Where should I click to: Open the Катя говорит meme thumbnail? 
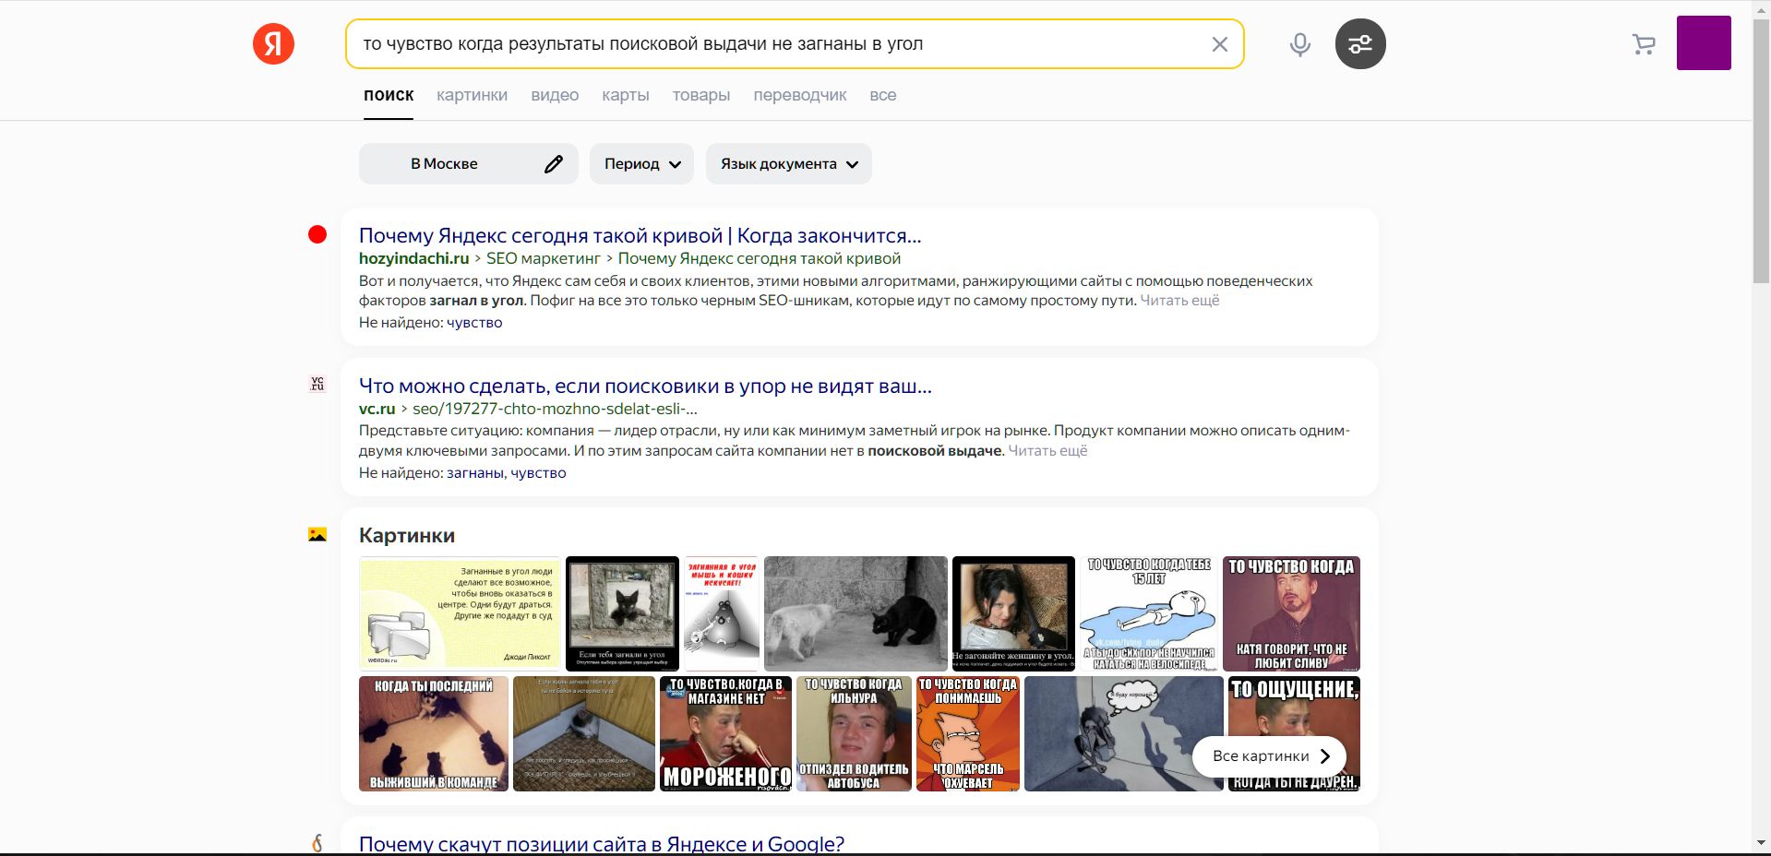point(1291,613)
